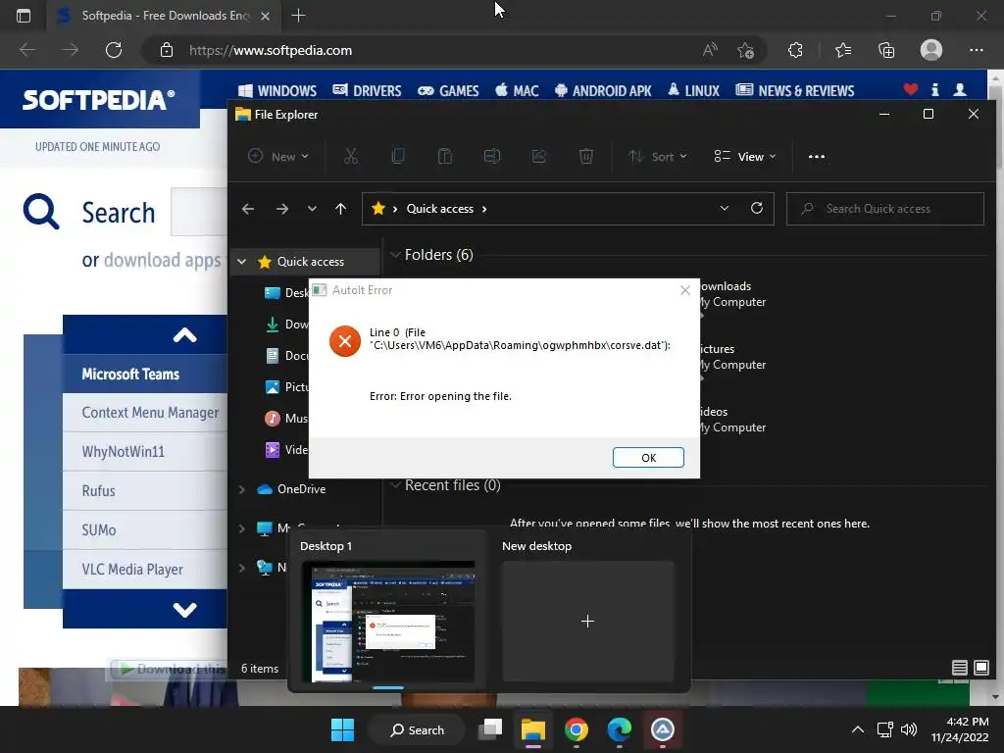Click the Edge address bar URL
1004x753 pixels.
pyautogui.click(x=271, y=50)
